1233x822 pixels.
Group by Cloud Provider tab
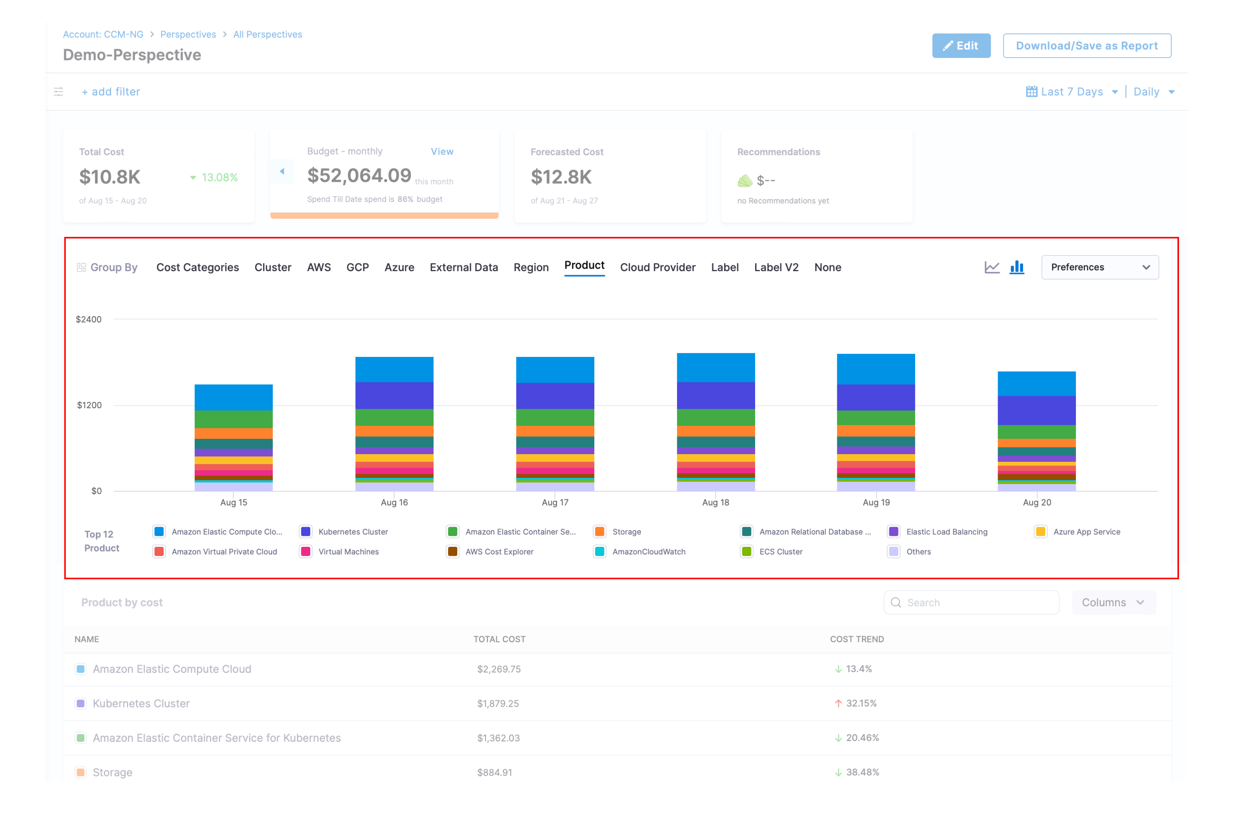click(657, 268)
